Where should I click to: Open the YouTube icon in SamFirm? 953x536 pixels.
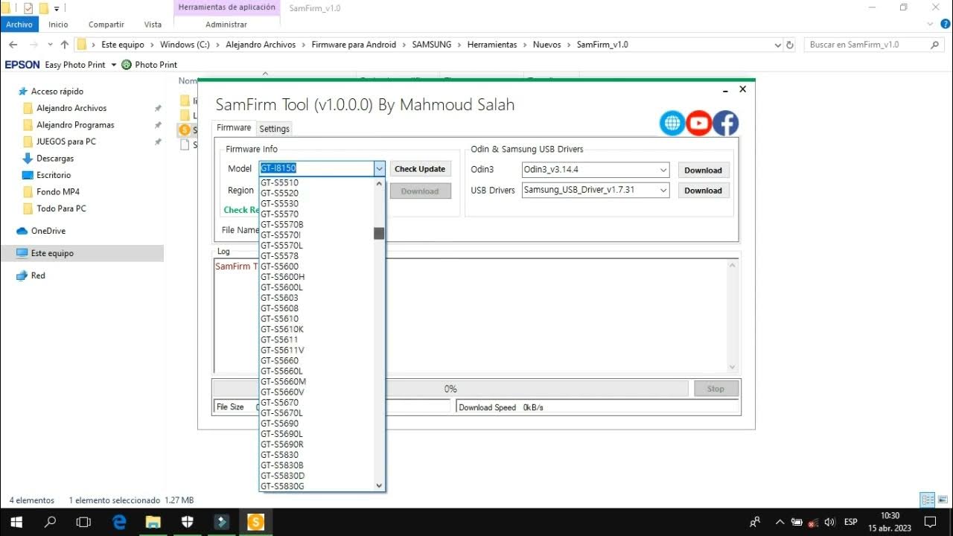click(x=699, y=123)
